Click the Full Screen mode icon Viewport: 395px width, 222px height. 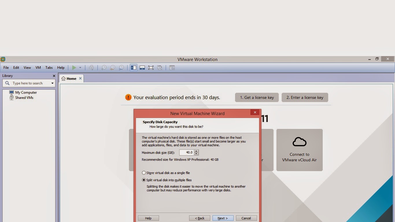tap(151, 68)
